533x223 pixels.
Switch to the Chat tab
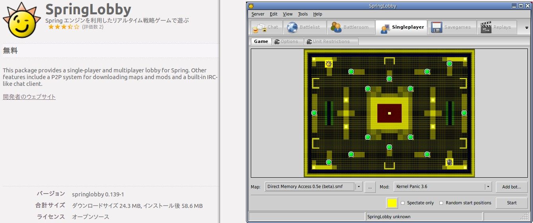[266, 27]
